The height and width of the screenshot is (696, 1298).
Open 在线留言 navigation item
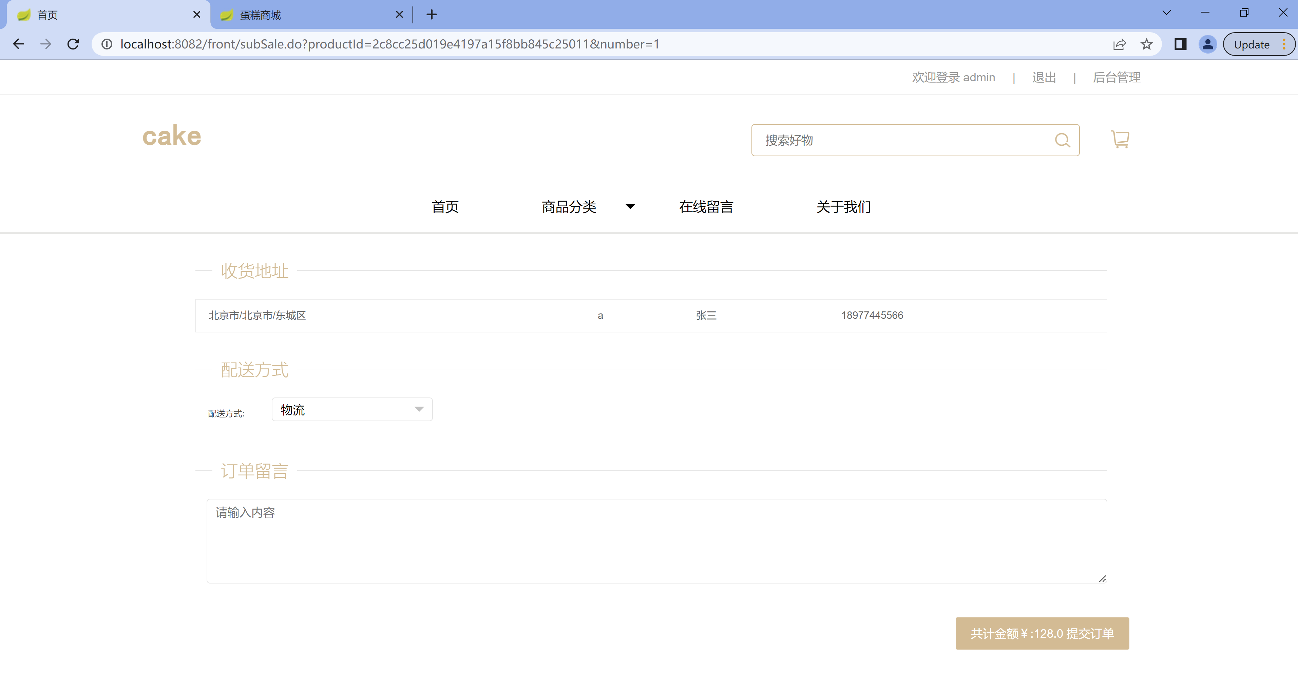point(706,207)
